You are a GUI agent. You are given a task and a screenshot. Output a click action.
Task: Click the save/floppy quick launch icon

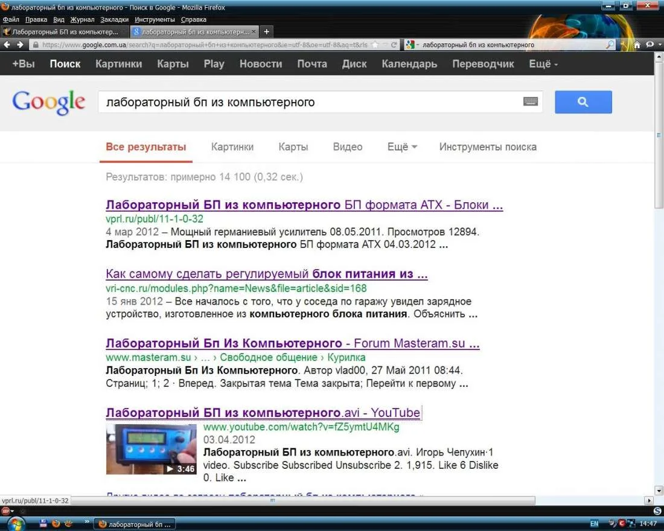point(43,524)
